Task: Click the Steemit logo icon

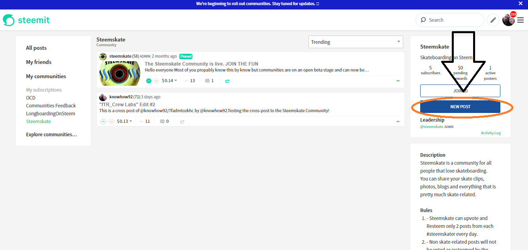Action: click(9, 20)
